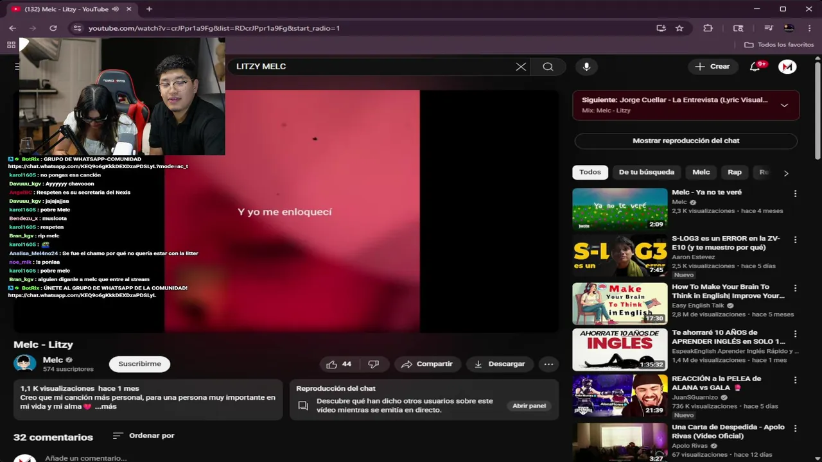
Task: Open Todos los favoritos folder
Action: [779, 45]
